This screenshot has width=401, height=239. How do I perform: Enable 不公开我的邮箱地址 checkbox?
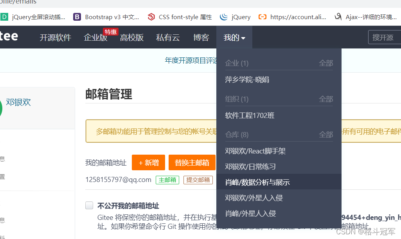point(89,205)
